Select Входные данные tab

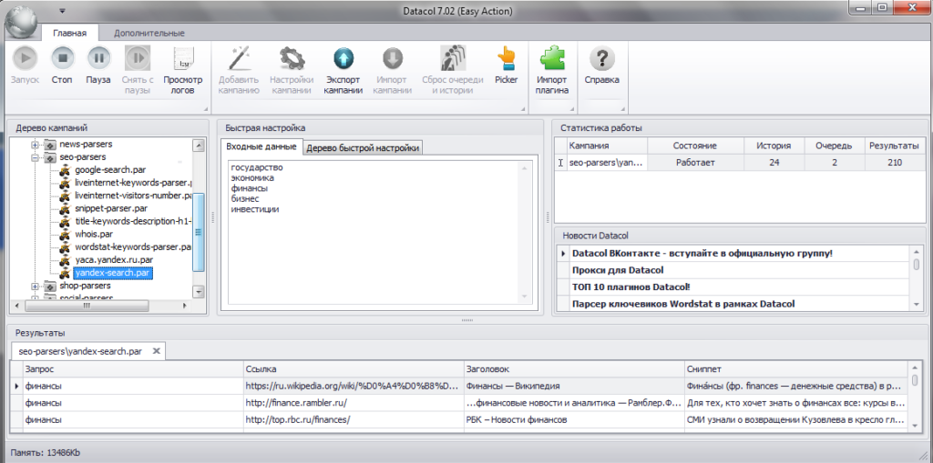tap(261, 146)
